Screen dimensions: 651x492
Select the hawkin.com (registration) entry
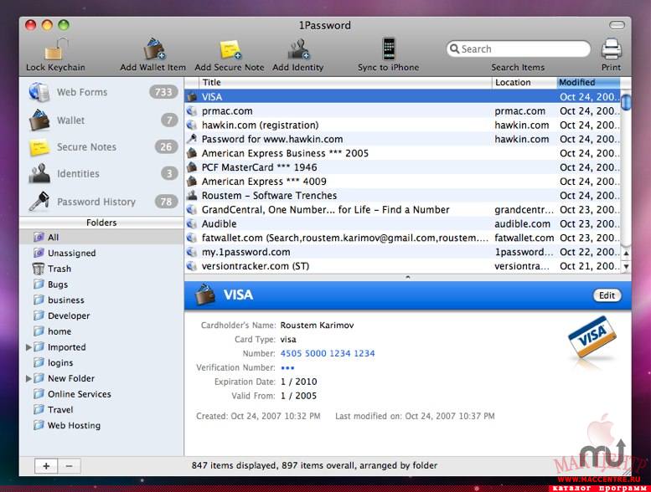402,126
